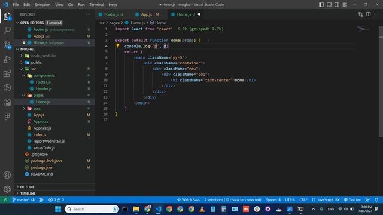Toggle secondary side bar layout icon
383x215 pixels.
tap(337, 5)
